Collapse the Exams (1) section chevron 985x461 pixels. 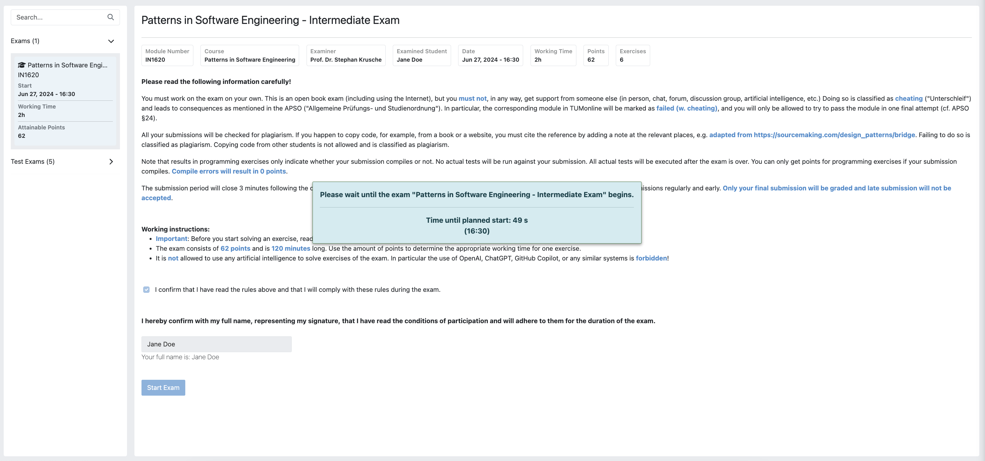[111, 41]
